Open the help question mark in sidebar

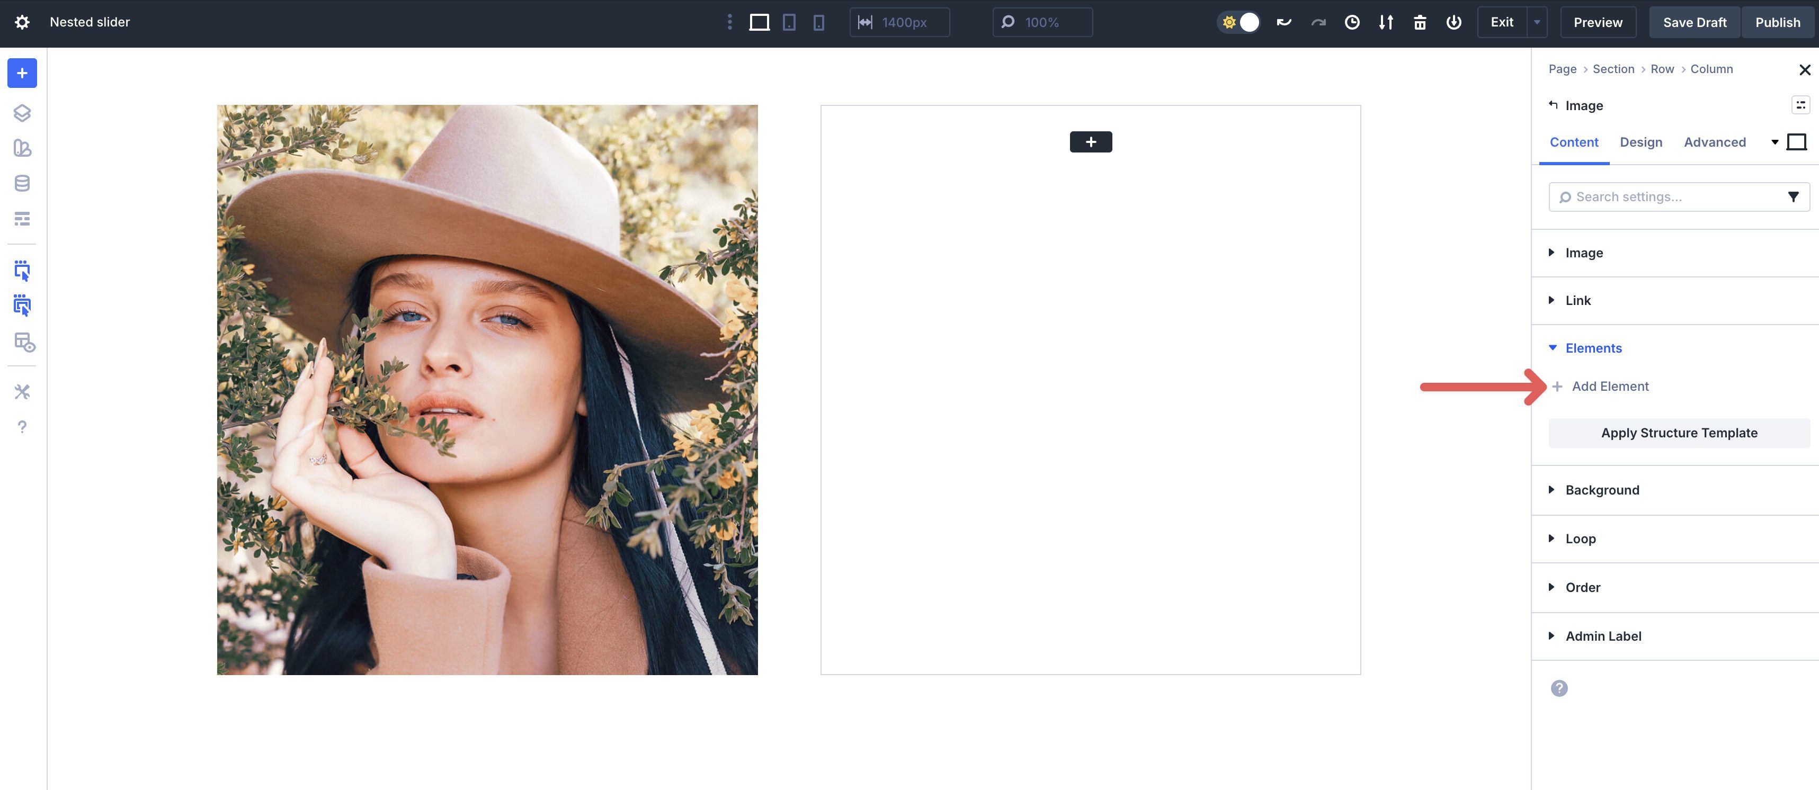[22, 426]
